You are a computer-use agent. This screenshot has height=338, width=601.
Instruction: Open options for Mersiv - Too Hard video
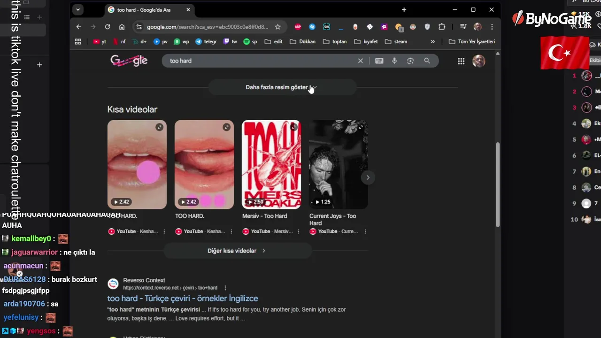click(298, 231)
